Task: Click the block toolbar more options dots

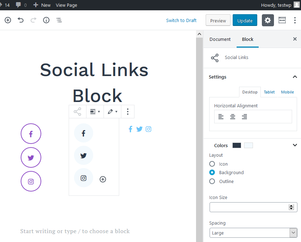Action: tap(128, 112)
